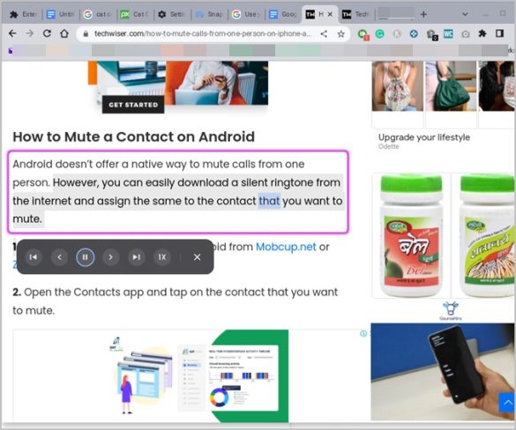Go to previous sentence in reader

[60, 257]
